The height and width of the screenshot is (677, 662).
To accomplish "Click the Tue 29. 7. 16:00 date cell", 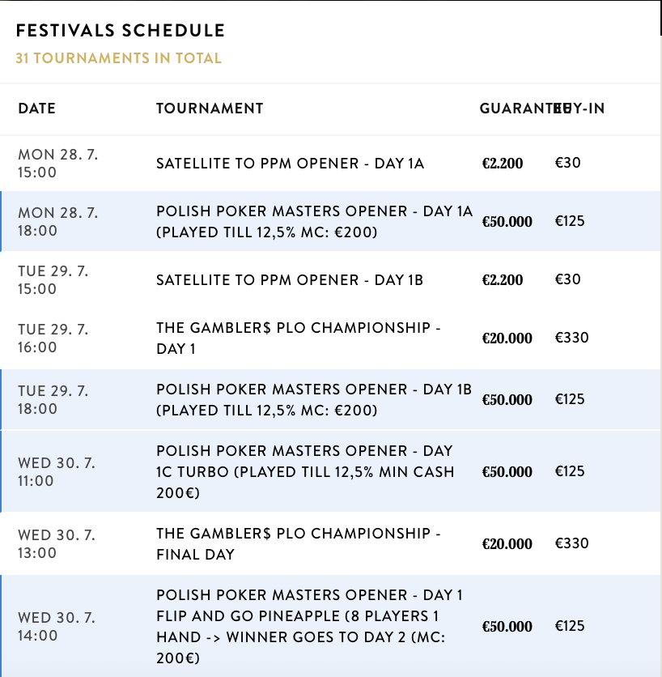I will click(x=53, y=338).
